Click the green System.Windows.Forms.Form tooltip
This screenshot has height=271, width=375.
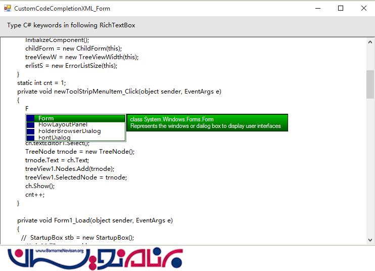[x=207, y=123]
